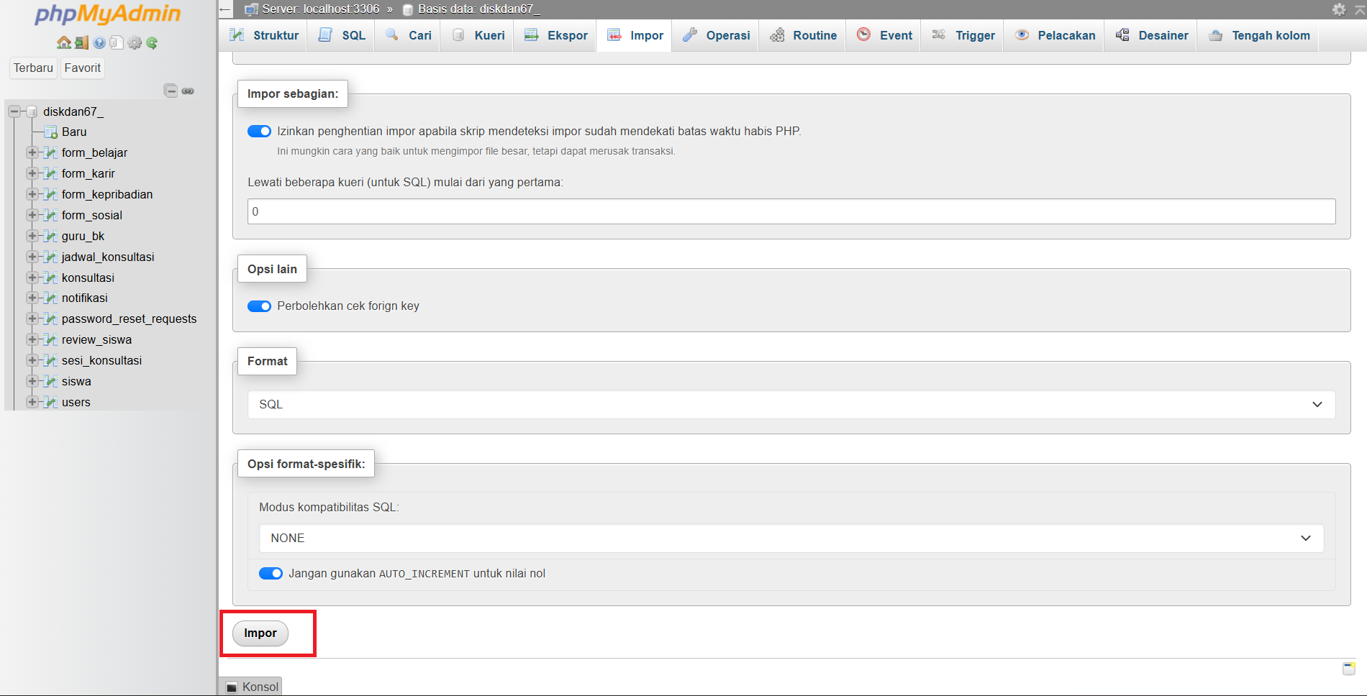Reload navigation panel with green refresh icon
Screen dimensions: 1367x696
click(x=152, y=43)
